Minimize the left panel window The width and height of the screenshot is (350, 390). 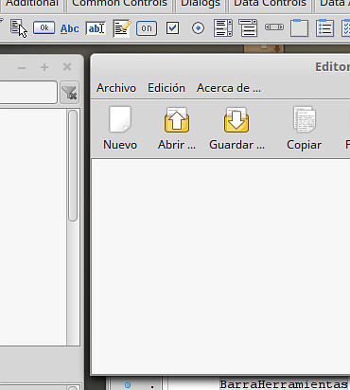pos(22,67)
